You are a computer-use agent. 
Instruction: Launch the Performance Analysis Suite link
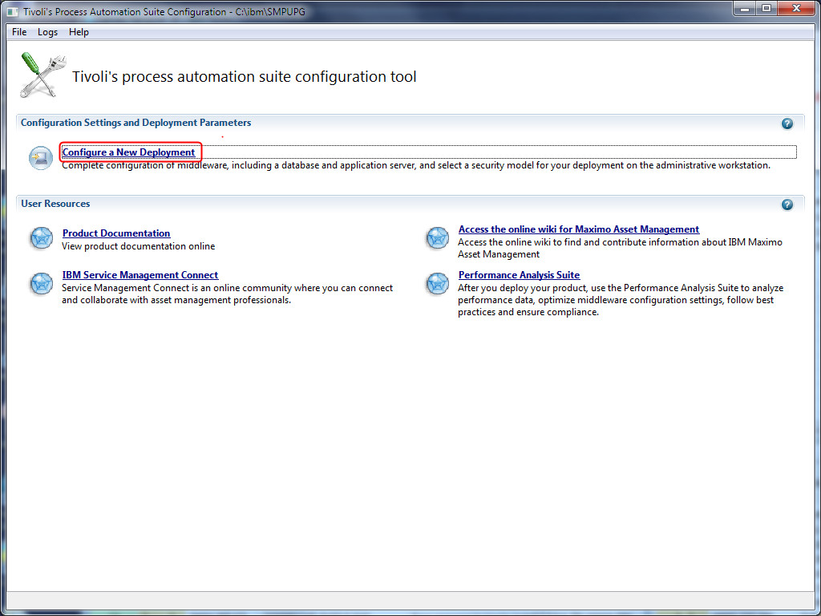click(520, 274)
